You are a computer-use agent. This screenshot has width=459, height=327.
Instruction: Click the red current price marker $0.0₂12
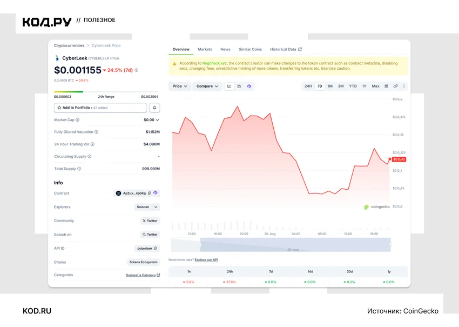click(399, 159)
